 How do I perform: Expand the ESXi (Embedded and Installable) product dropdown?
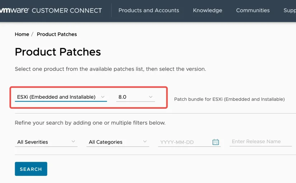point(57,97)
